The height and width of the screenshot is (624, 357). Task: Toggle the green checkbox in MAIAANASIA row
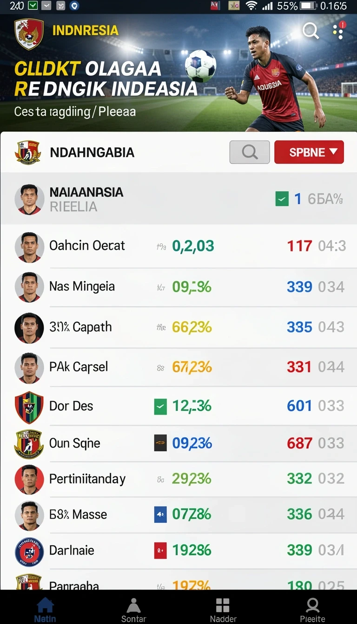(x=282, y=199)
